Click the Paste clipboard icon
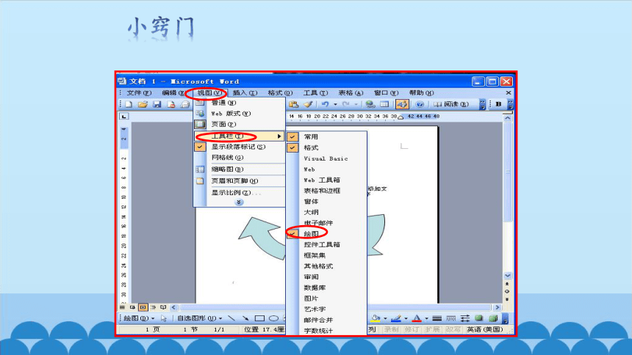The height and width of the screenshot is (355, 632). coord(294,104)
